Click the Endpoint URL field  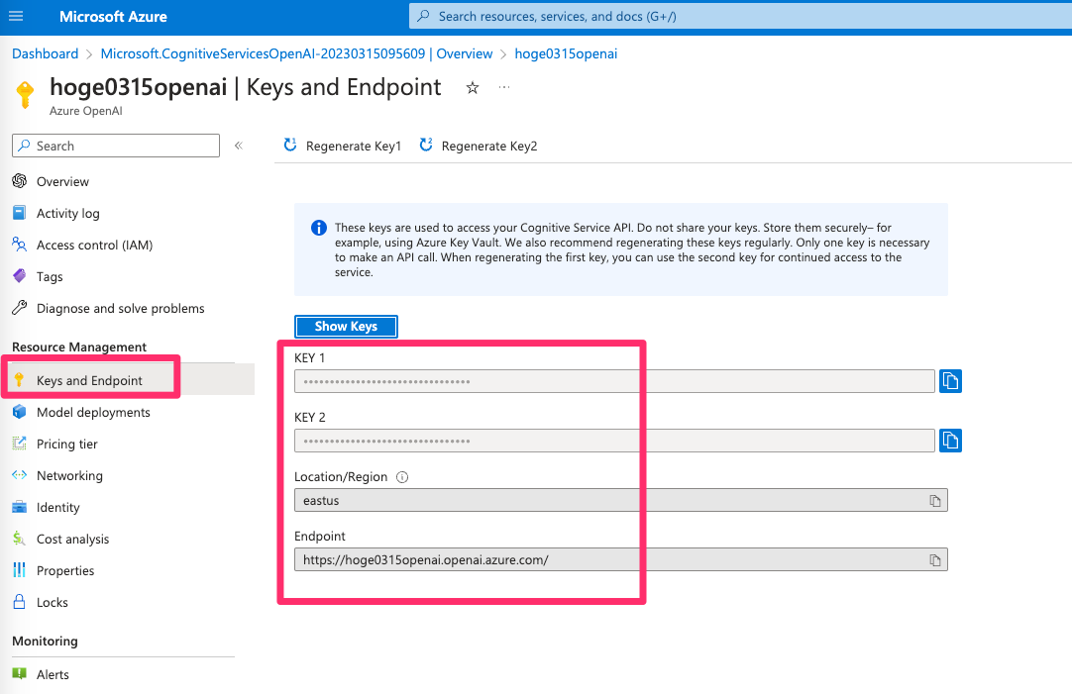[x=621, y=559]
